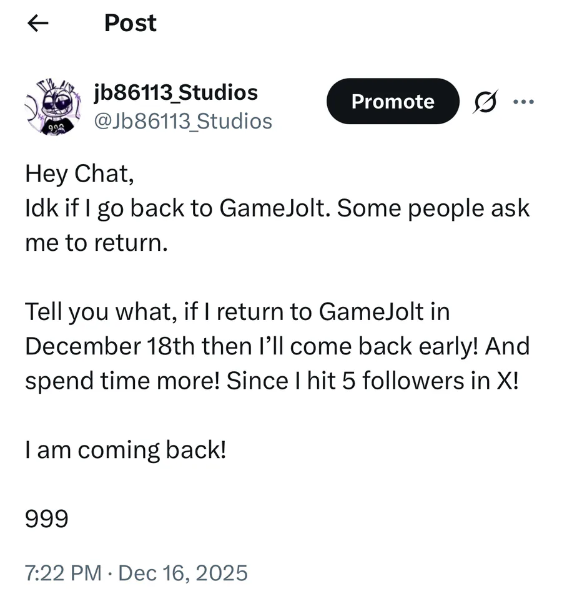
Task: Click the @Jb86113_Studios handle
Action: pyautogui.click(x=182, y=120)
